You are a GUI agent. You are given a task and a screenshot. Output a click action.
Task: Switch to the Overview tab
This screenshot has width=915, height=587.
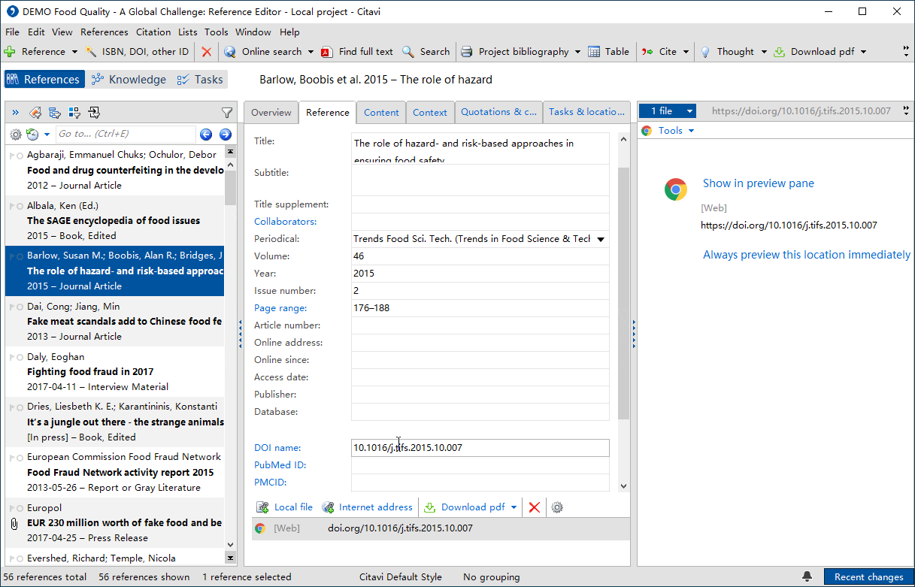[271, 113]
